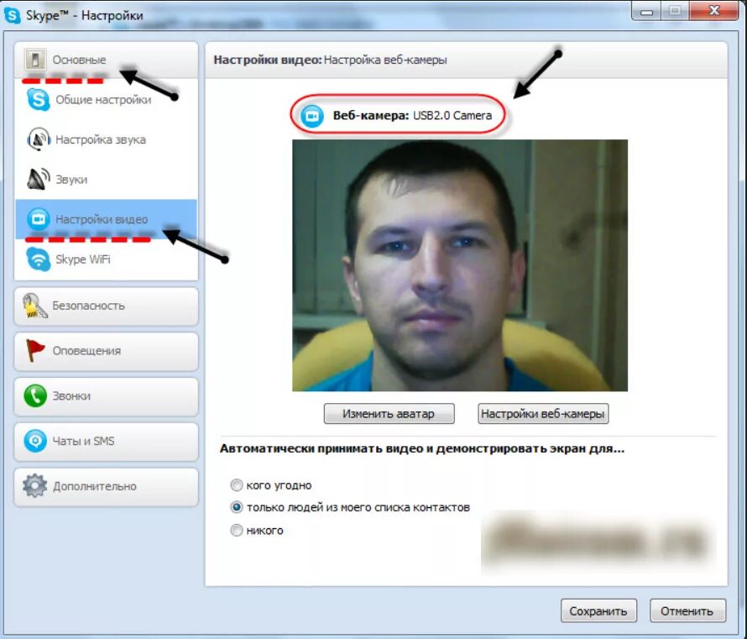
Task: Expand the Безопасность section
Action: (x=106, y=306)
